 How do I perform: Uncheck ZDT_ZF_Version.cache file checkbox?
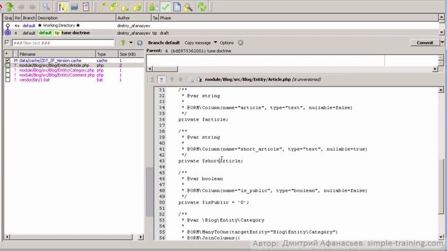8,61
